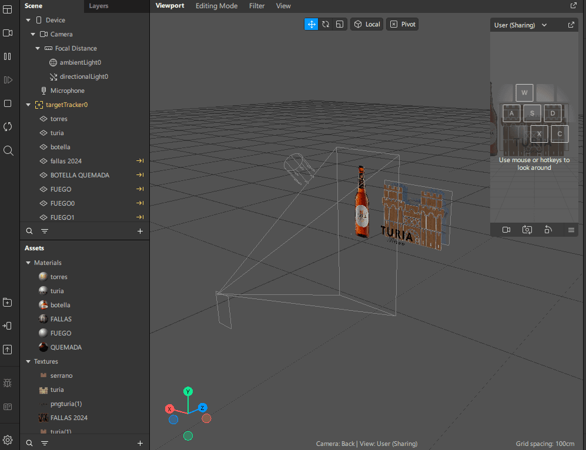Add a new asset with plus button
This screenshot has height=450, width=586.
tap(140, 443)
